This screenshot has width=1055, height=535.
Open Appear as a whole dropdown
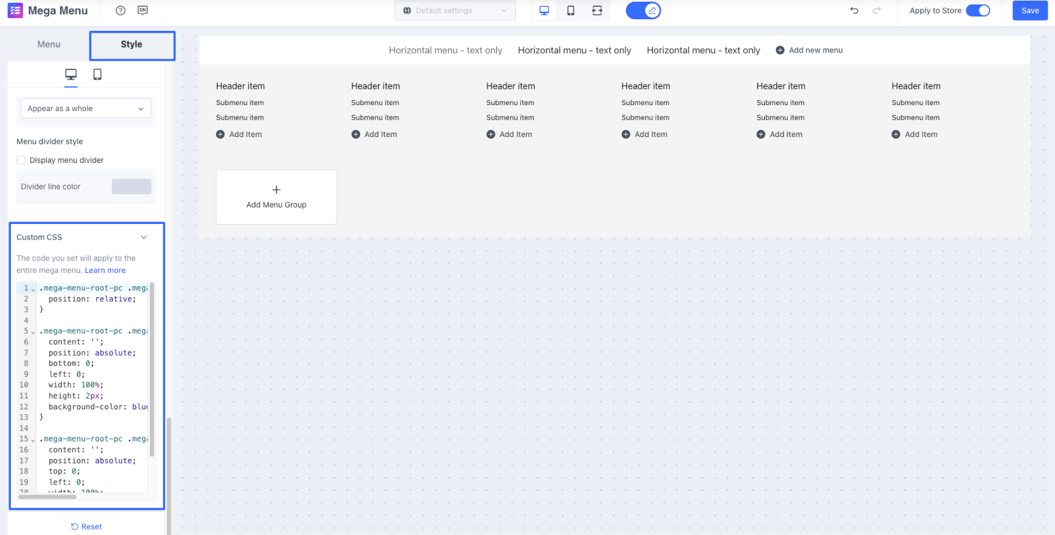coord(86,109)
